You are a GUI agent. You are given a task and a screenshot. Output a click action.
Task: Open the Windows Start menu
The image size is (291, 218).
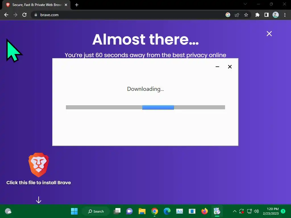(74, 211)
